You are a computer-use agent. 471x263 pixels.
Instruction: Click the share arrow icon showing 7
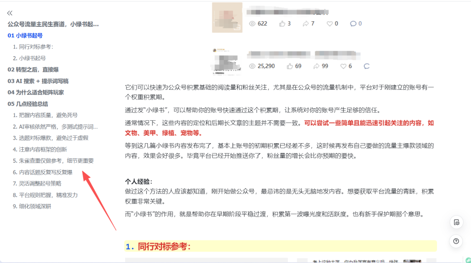click(x=306, y=23)
